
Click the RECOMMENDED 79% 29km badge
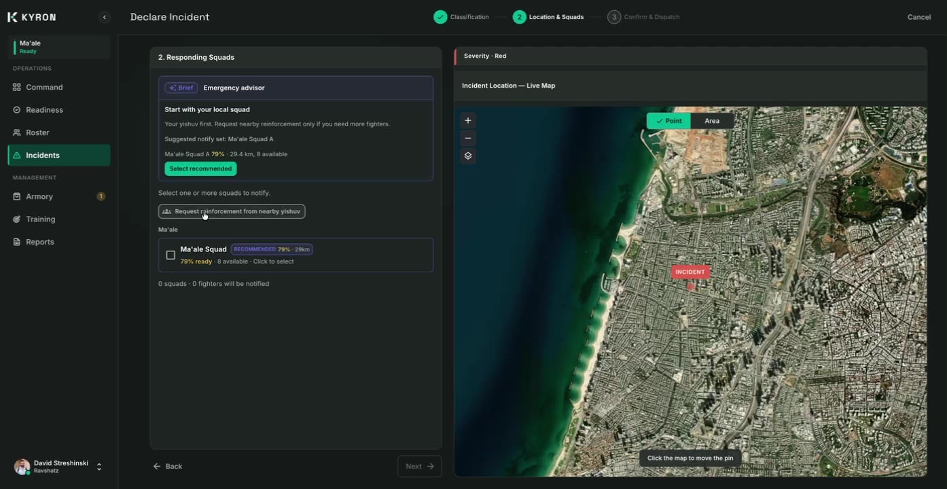click(x=272, y=249)
